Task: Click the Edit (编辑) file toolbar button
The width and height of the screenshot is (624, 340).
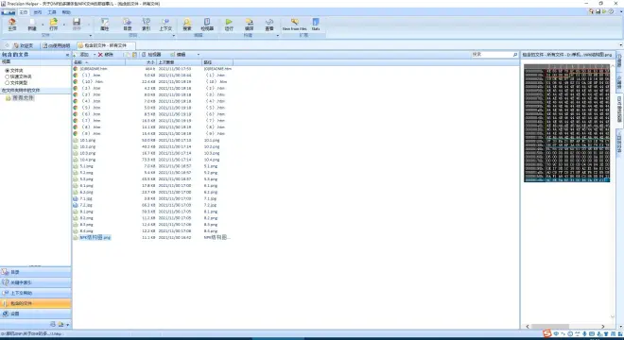Action: click(x=178, y=55)
